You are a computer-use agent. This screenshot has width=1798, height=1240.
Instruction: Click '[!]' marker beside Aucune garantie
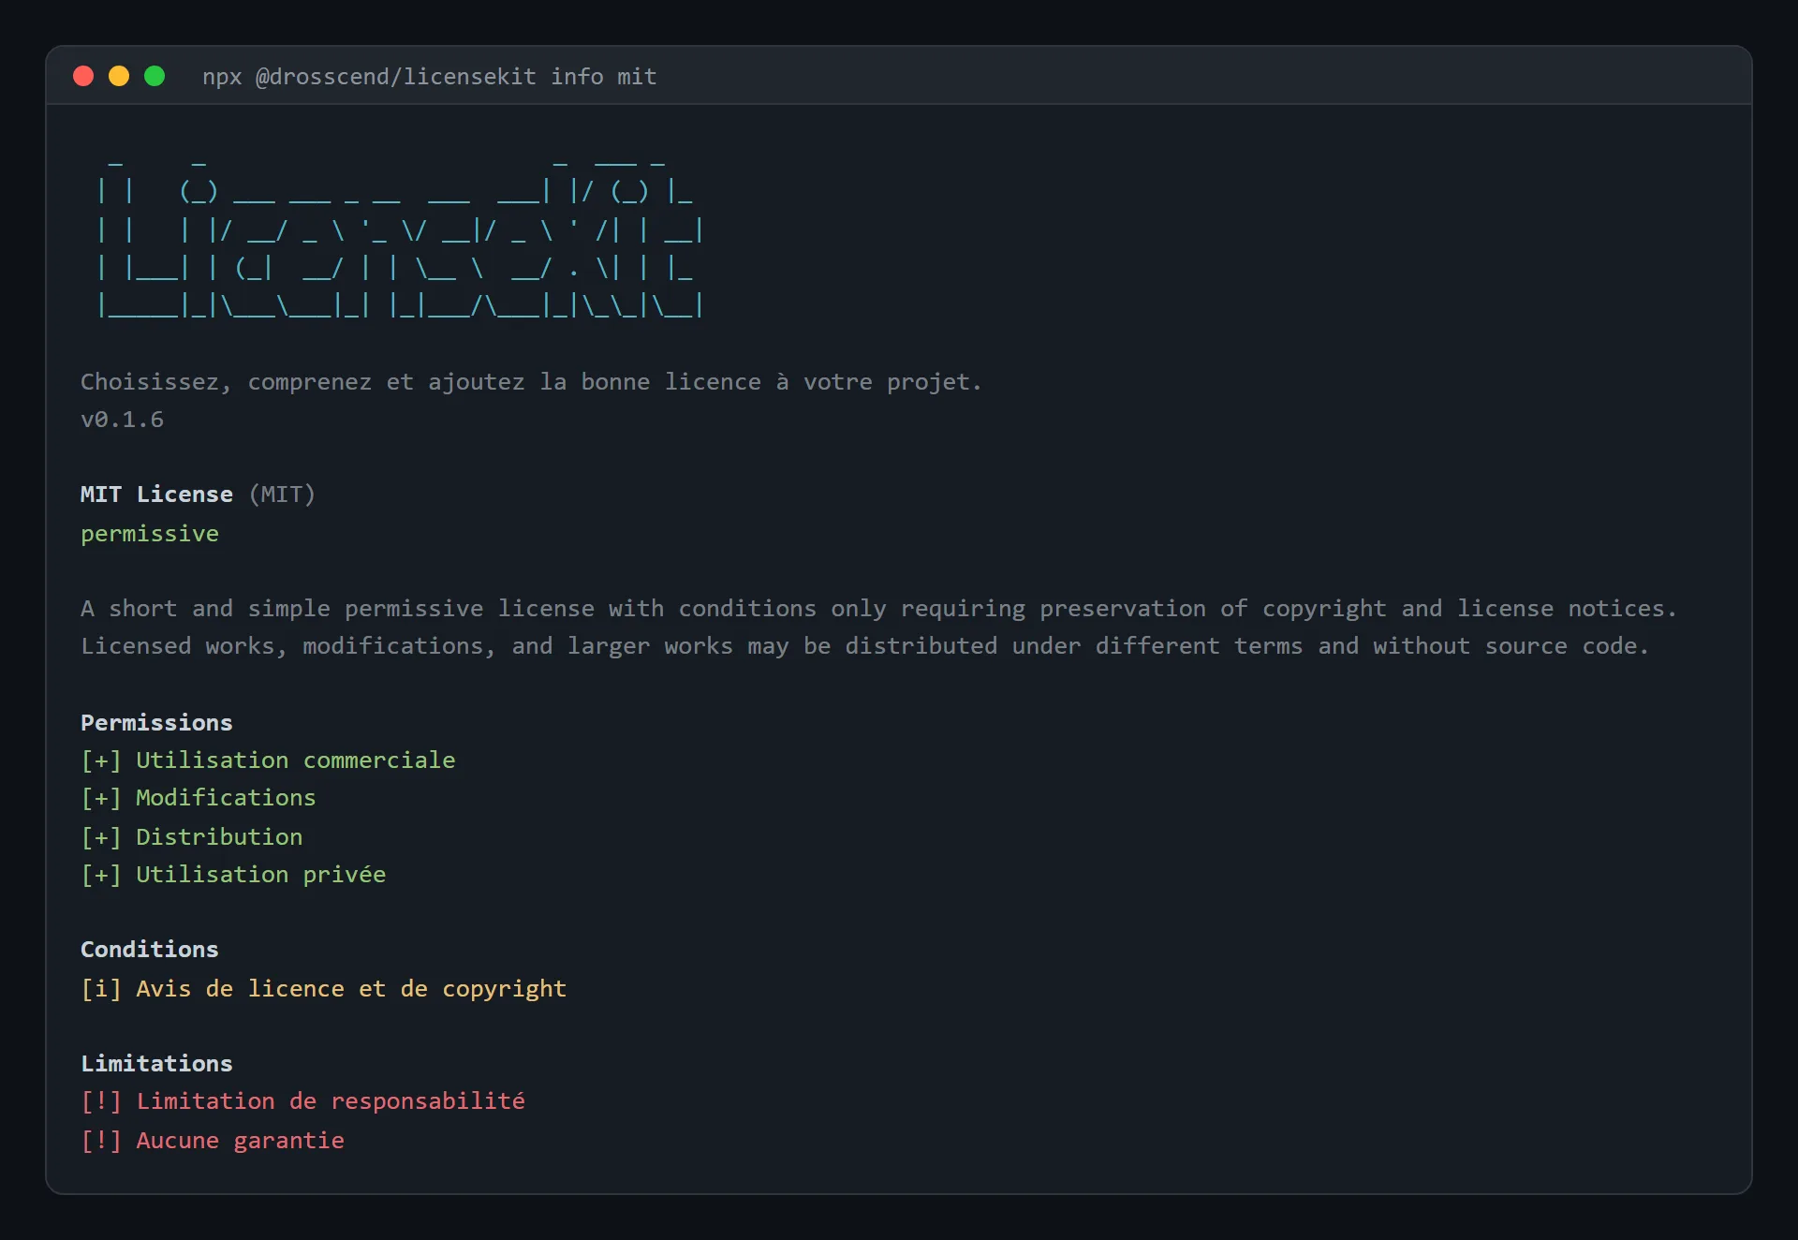101,1141
